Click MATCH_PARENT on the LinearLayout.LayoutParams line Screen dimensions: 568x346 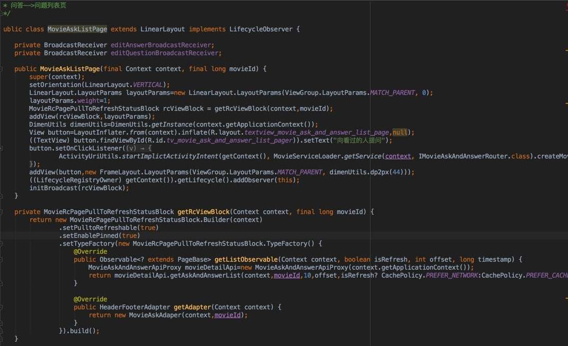coord(392,93)
